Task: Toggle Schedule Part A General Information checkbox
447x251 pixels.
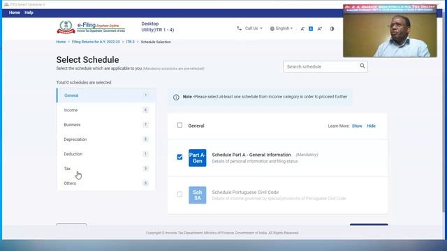Action: tap(179, 157)
